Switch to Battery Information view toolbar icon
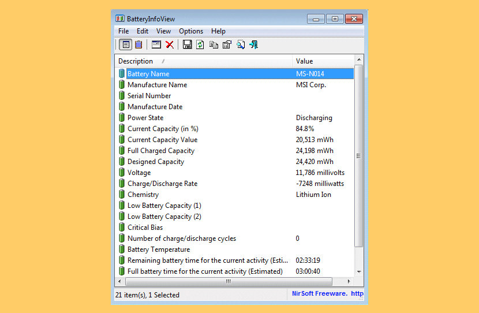The height and width of the screenshot is (313, 479). click(x=126, y=44)
